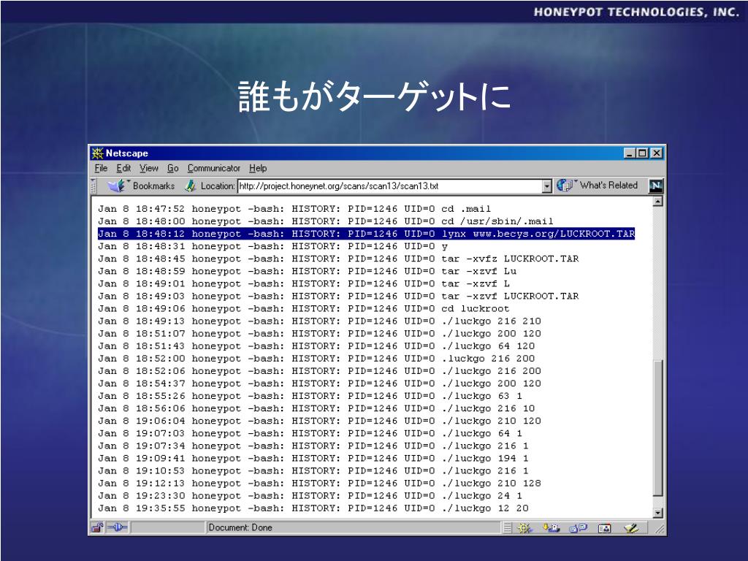Click the last line './luckgo 12 20'
The width and height of the screenshot is (748, 561).
313,508
